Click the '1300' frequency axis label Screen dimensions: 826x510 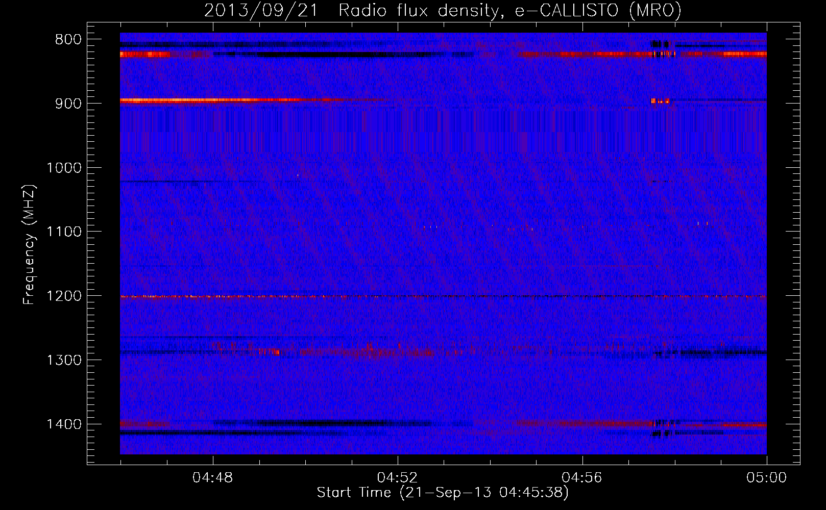point(64,361)
